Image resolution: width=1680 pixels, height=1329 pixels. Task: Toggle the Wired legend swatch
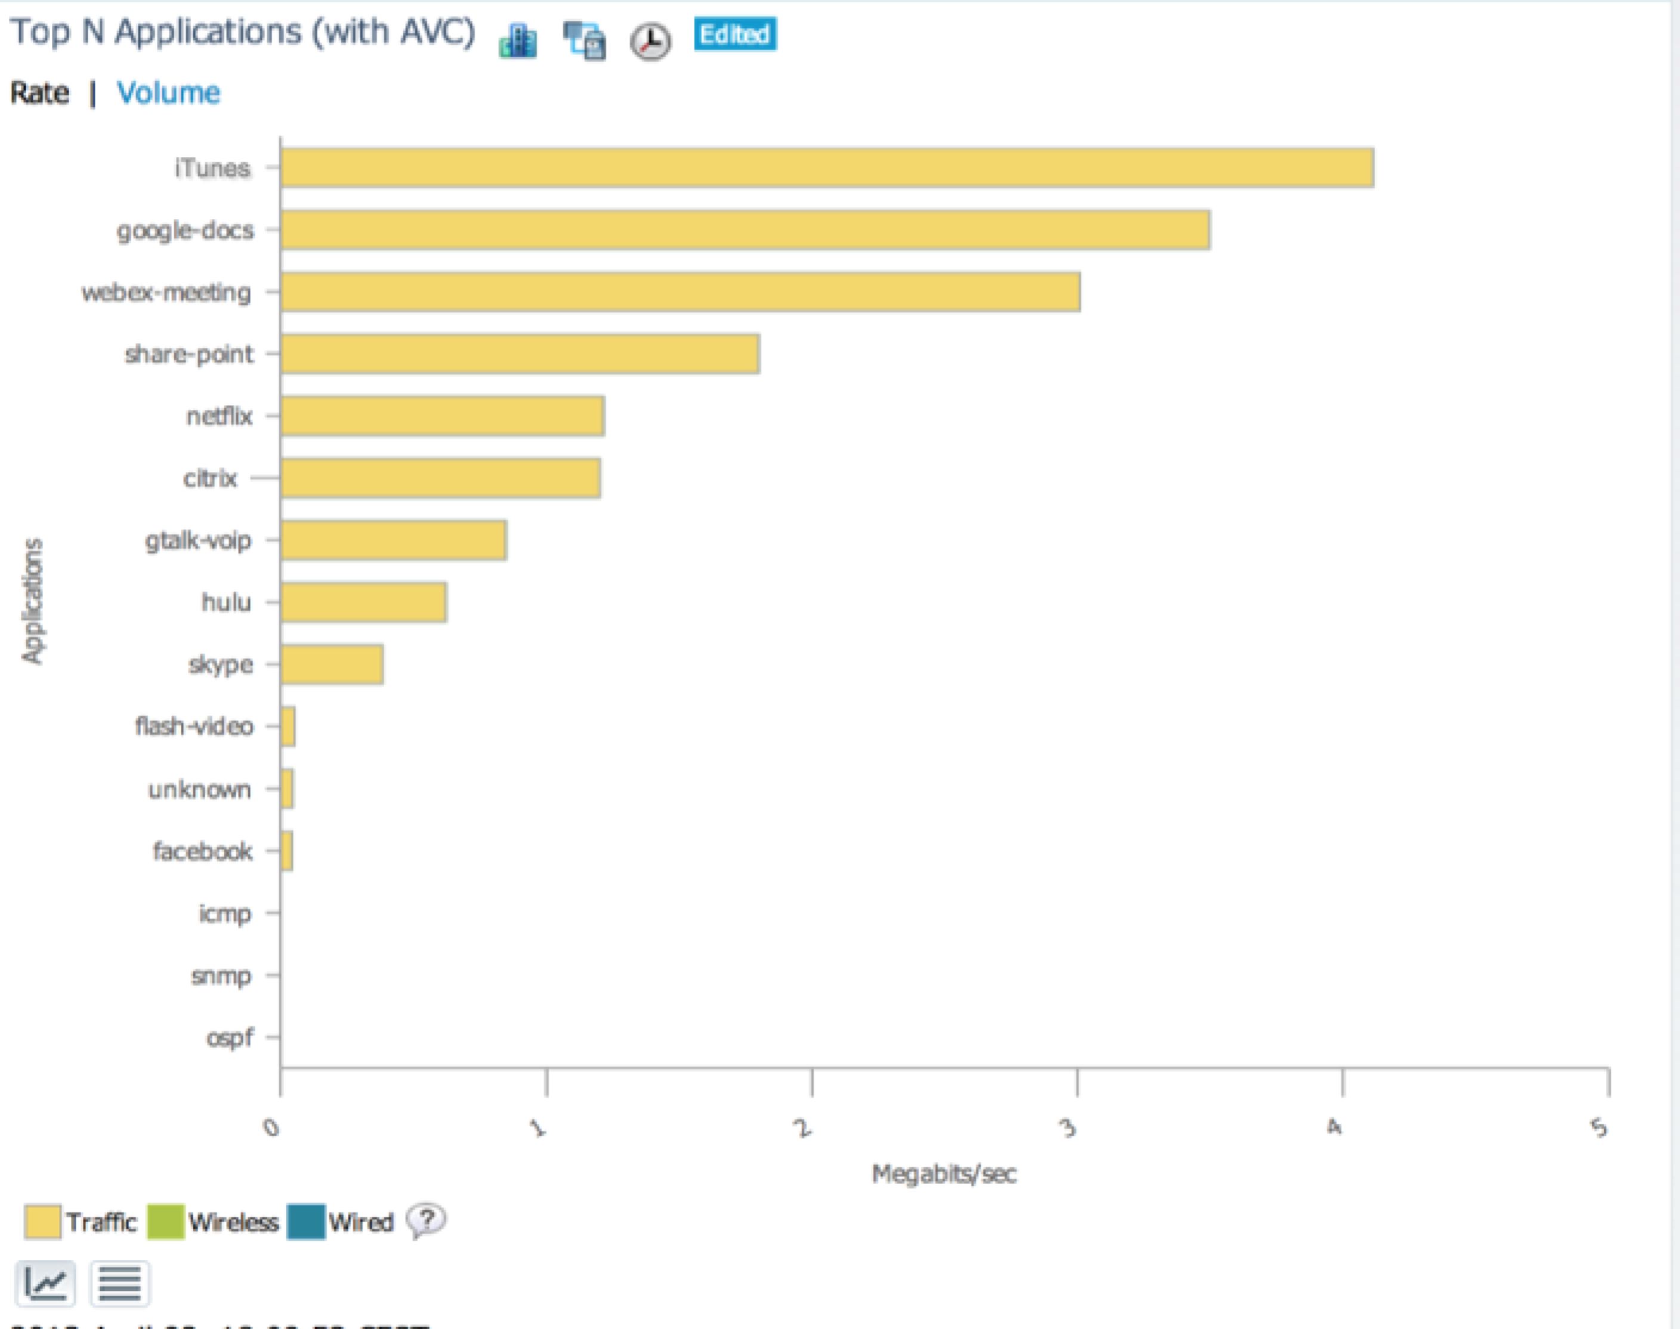306,1222
